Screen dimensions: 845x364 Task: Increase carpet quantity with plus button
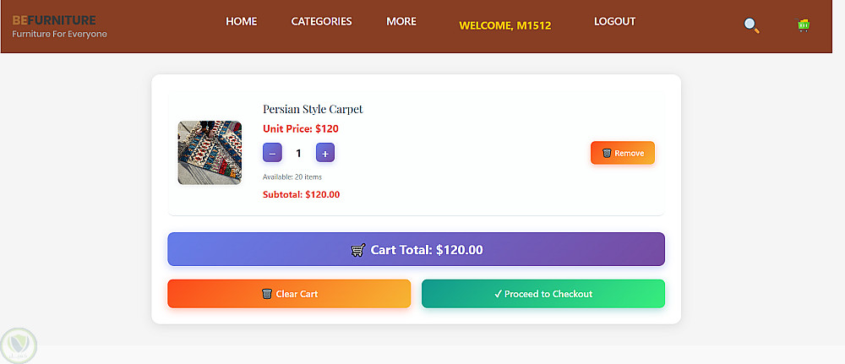tap(325, 153)
